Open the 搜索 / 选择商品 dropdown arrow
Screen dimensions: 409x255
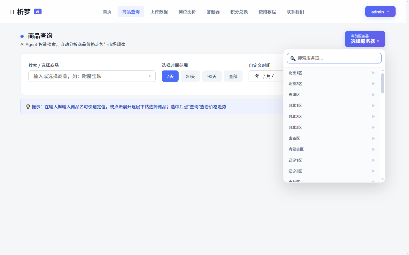150,76
